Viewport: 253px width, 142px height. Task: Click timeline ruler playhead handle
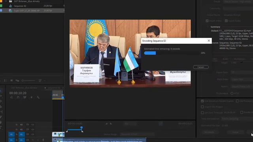(x=63, y=97)
